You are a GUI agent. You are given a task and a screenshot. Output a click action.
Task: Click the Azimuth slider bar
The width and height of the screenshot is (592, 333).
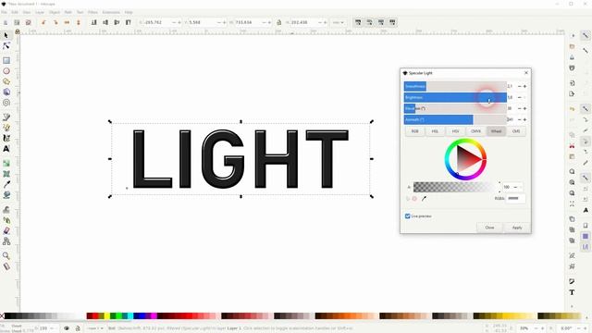pos(455,119)
